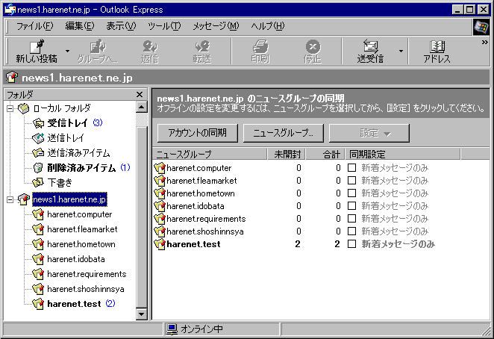Open the ヘルプ(H) menu
494x339 pixels.
click(268, 26)
